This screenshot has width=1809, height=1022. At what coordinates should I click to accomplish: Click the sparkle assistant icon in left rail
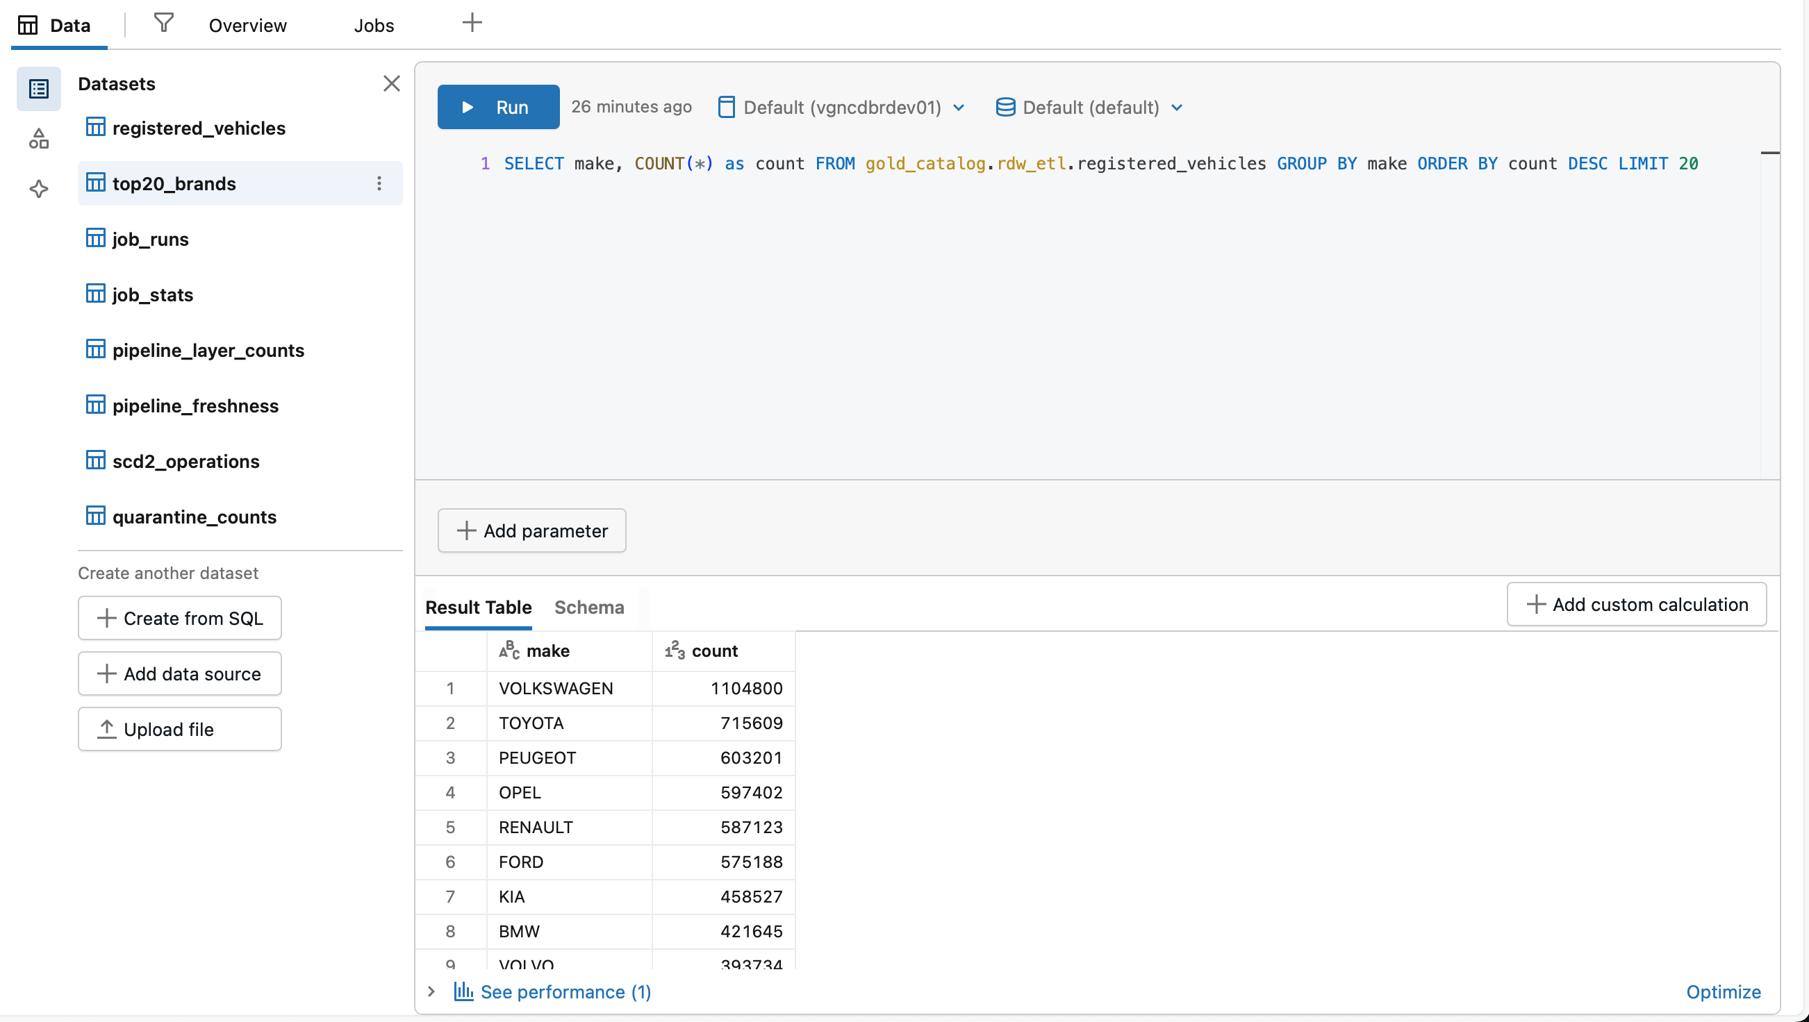tap(39, 189)
